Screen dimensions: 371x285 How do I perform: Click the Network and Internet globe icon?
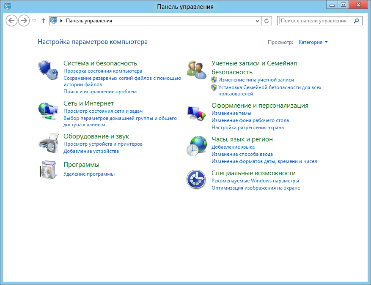[x=48, y=110]
